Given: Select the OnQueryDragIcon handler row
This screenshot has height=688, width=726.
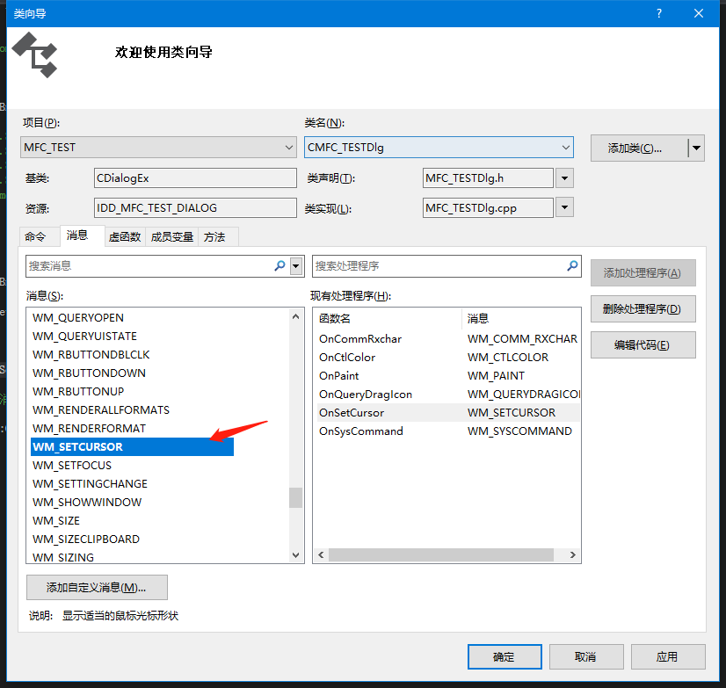Looking at the screenshot, I should 448,395.
